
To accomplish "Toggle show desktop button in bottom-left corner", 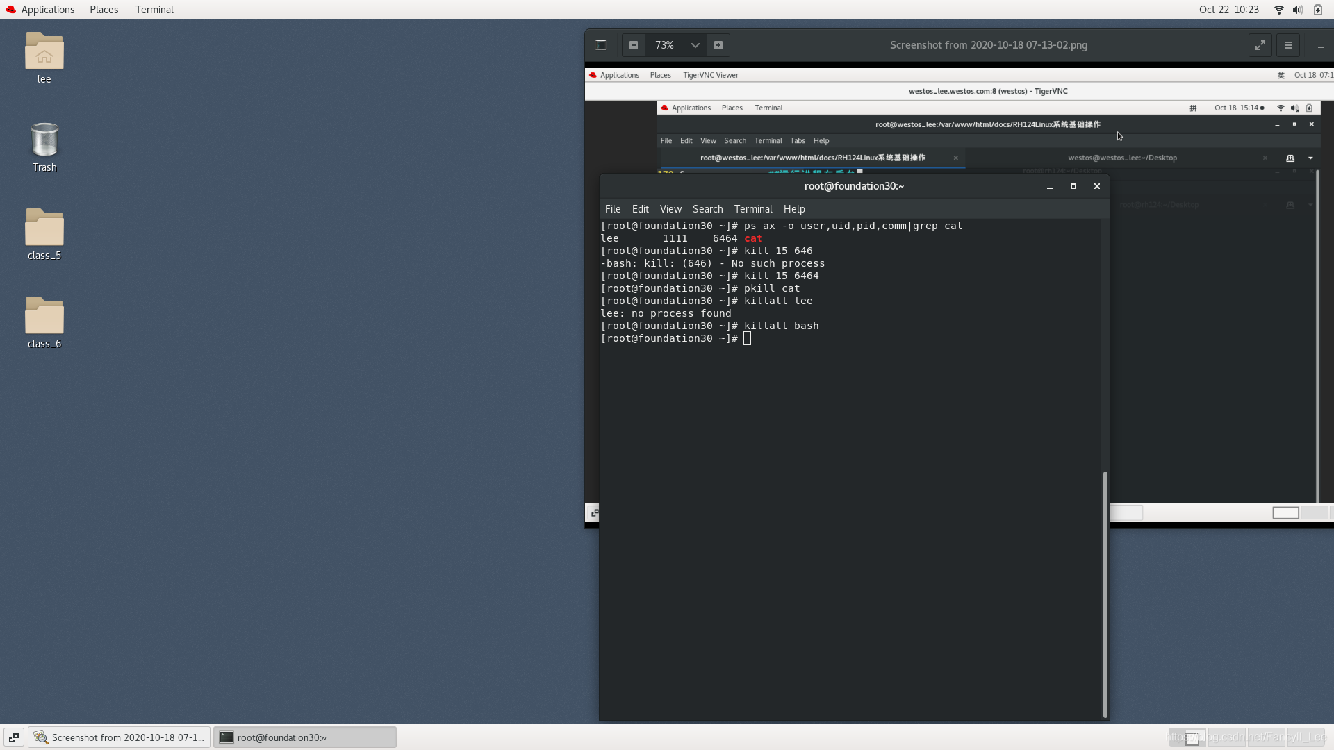I will click(13, 737).
